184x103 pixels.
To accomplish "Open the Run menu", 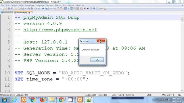I will tap(64, 5).
